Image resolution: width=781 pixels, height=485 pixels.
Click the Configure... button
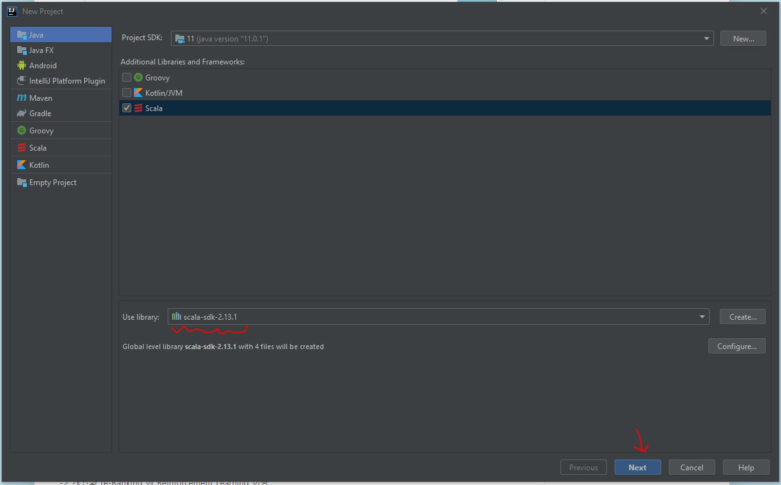(737, 346)
